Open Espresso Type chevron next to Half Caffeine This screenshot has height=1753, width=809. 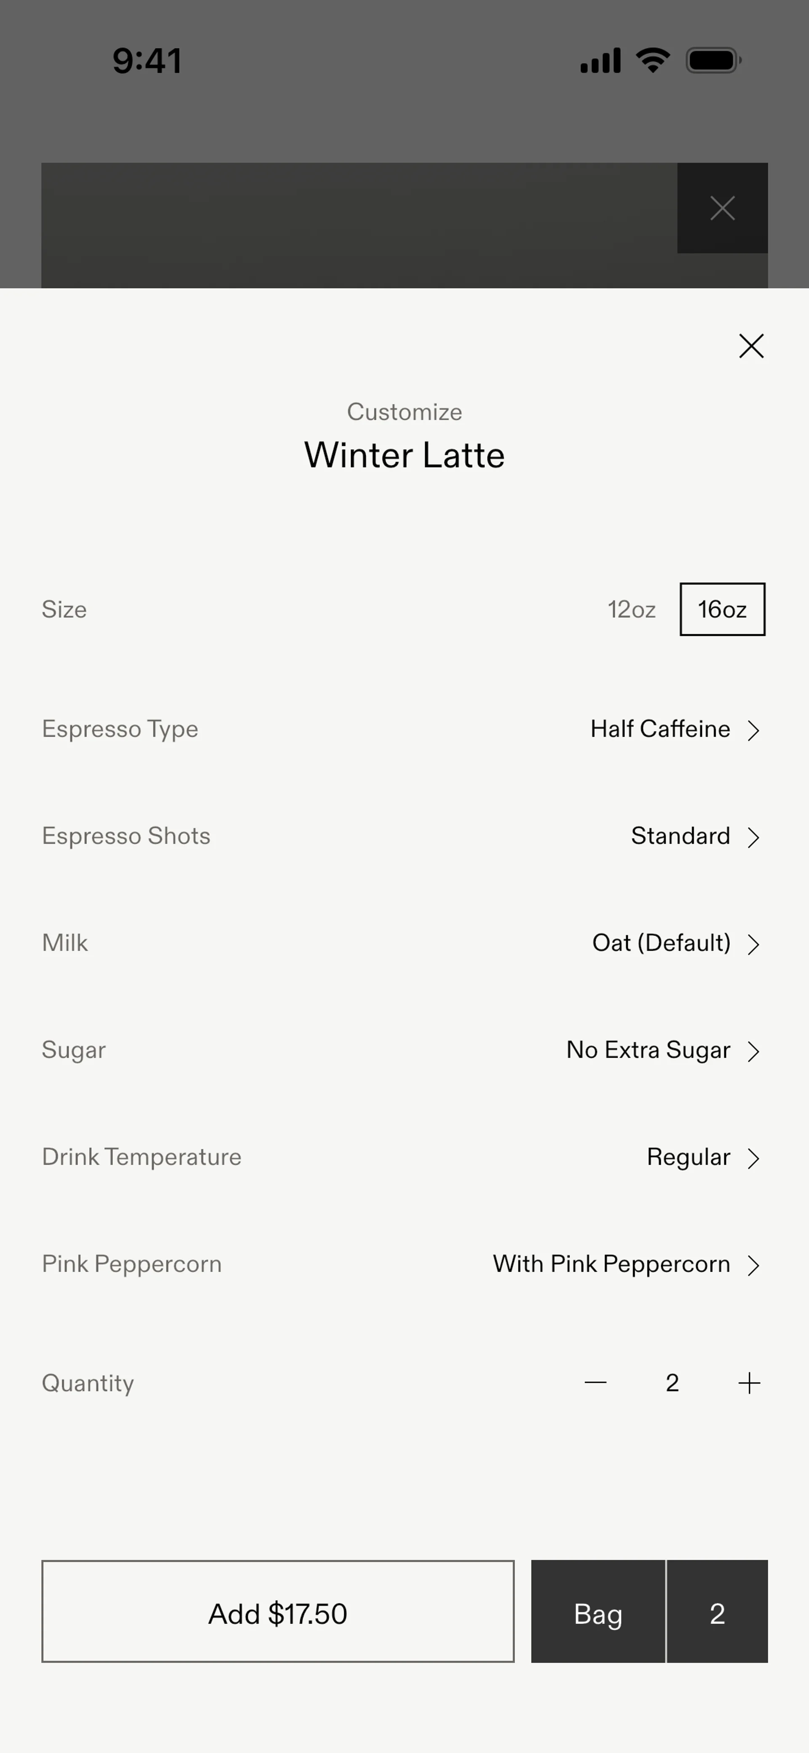(753, 730)
